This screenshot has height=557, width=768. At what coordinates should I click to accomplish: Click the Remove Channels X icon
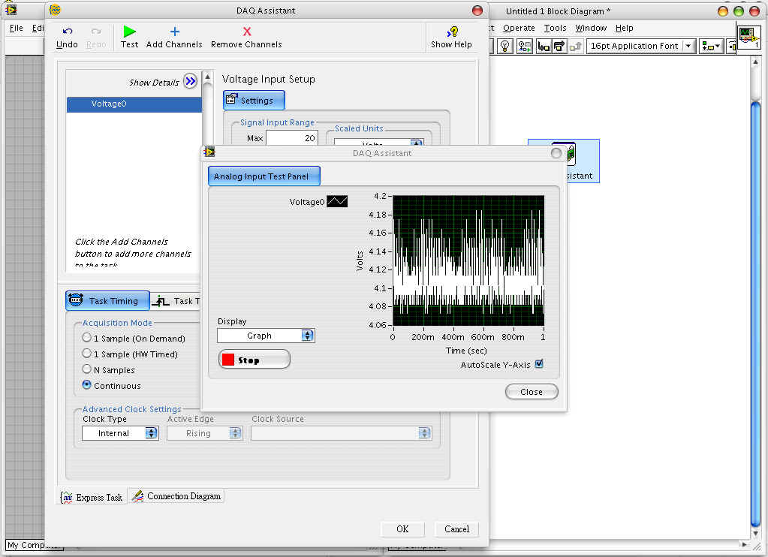[x=247, y=32]
